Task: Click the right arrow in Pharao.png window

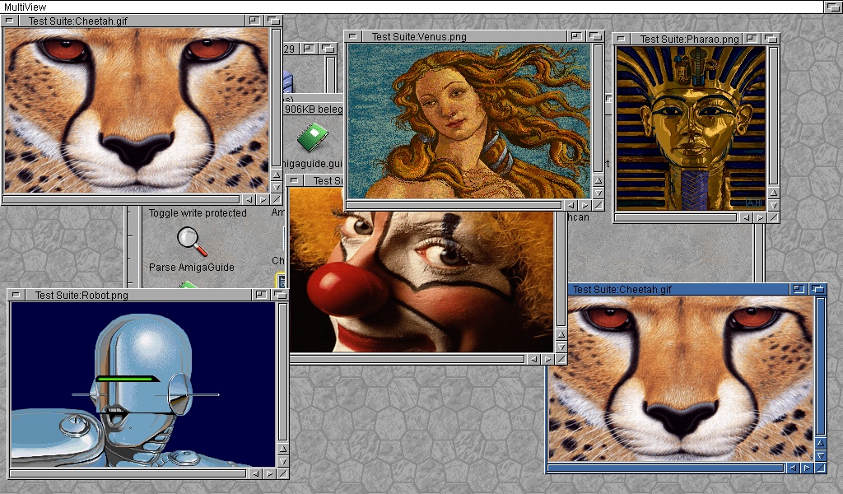Action: click(759, 217)
